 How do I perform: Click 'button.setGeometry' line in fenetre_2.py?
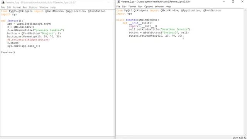coord(156,36)
